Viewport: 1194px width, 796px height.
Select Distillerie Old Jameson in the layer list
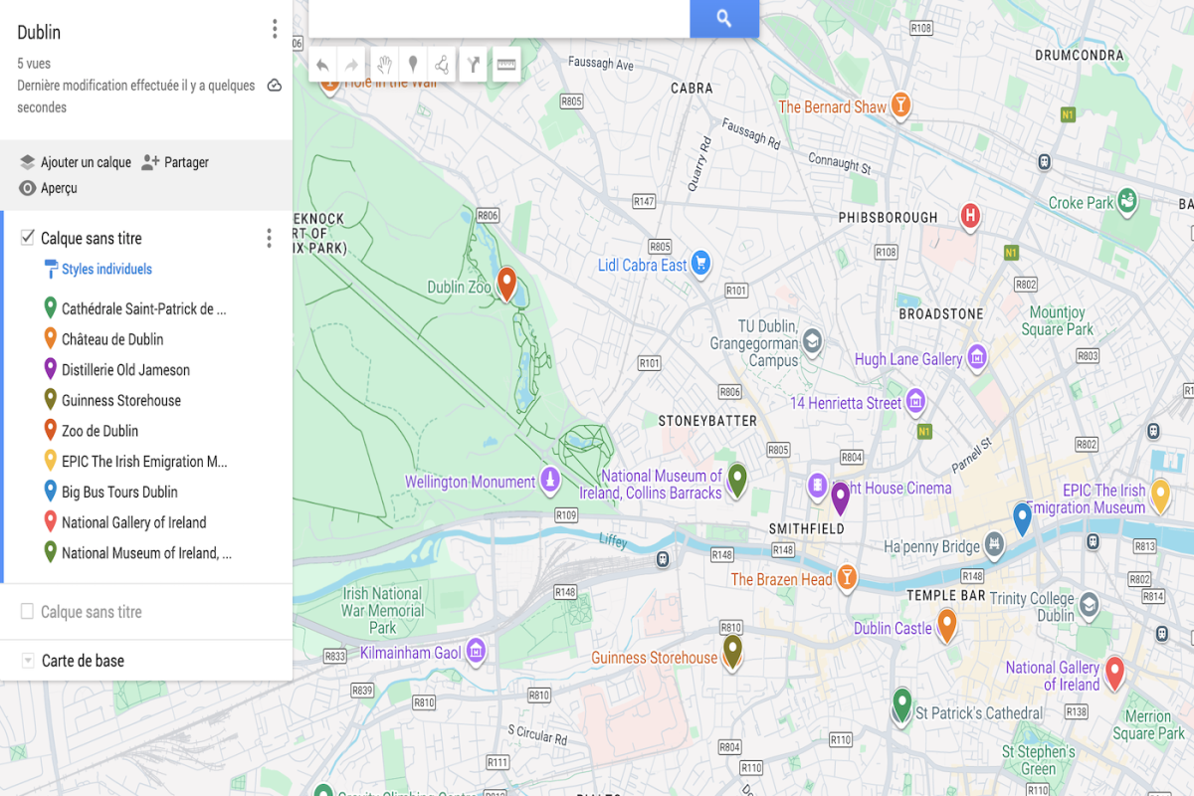[125, 370]
